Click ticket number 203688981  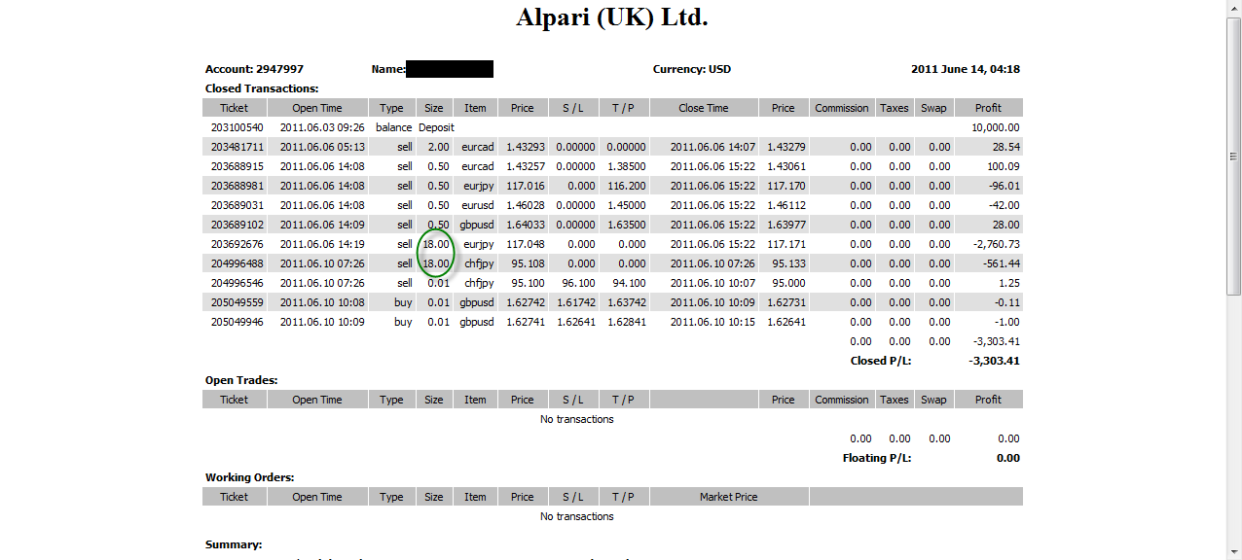click(x=237, y=186)
